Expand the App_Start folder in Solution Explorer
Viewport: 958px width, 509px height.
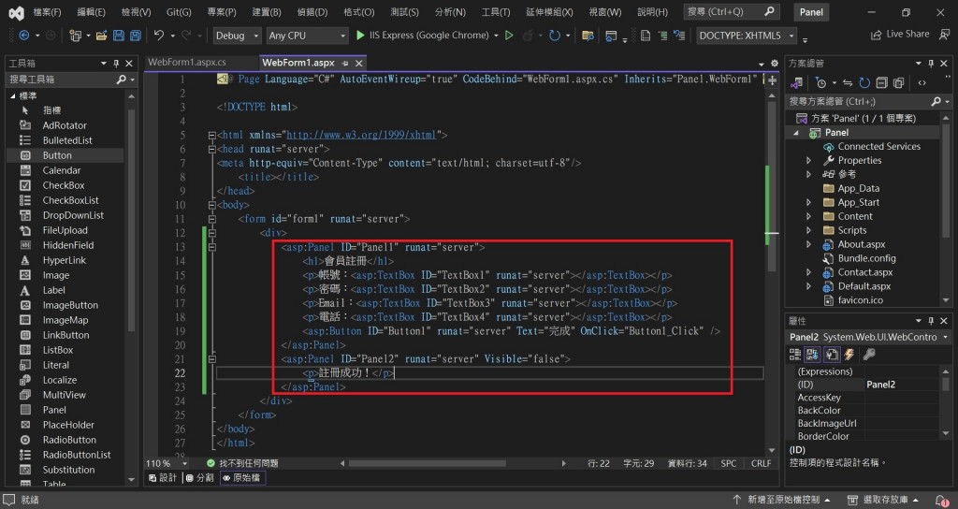point(808,202)
